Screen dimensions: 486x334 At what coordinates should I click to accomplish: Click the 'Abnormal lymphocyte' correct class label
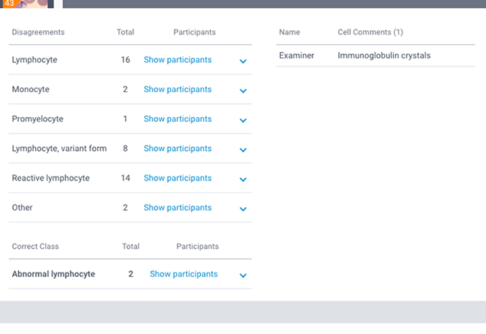tap(53, 274)
